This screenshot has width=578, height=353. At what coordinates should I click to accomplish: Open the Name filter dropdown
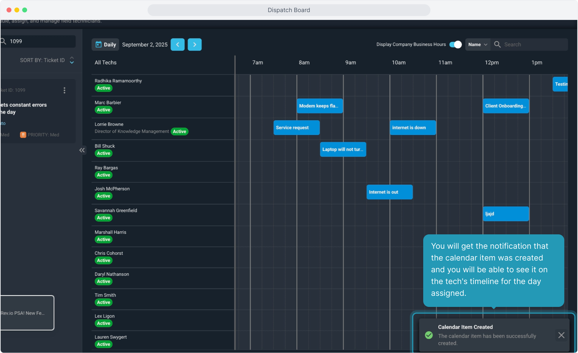click(x=477, y=44)
